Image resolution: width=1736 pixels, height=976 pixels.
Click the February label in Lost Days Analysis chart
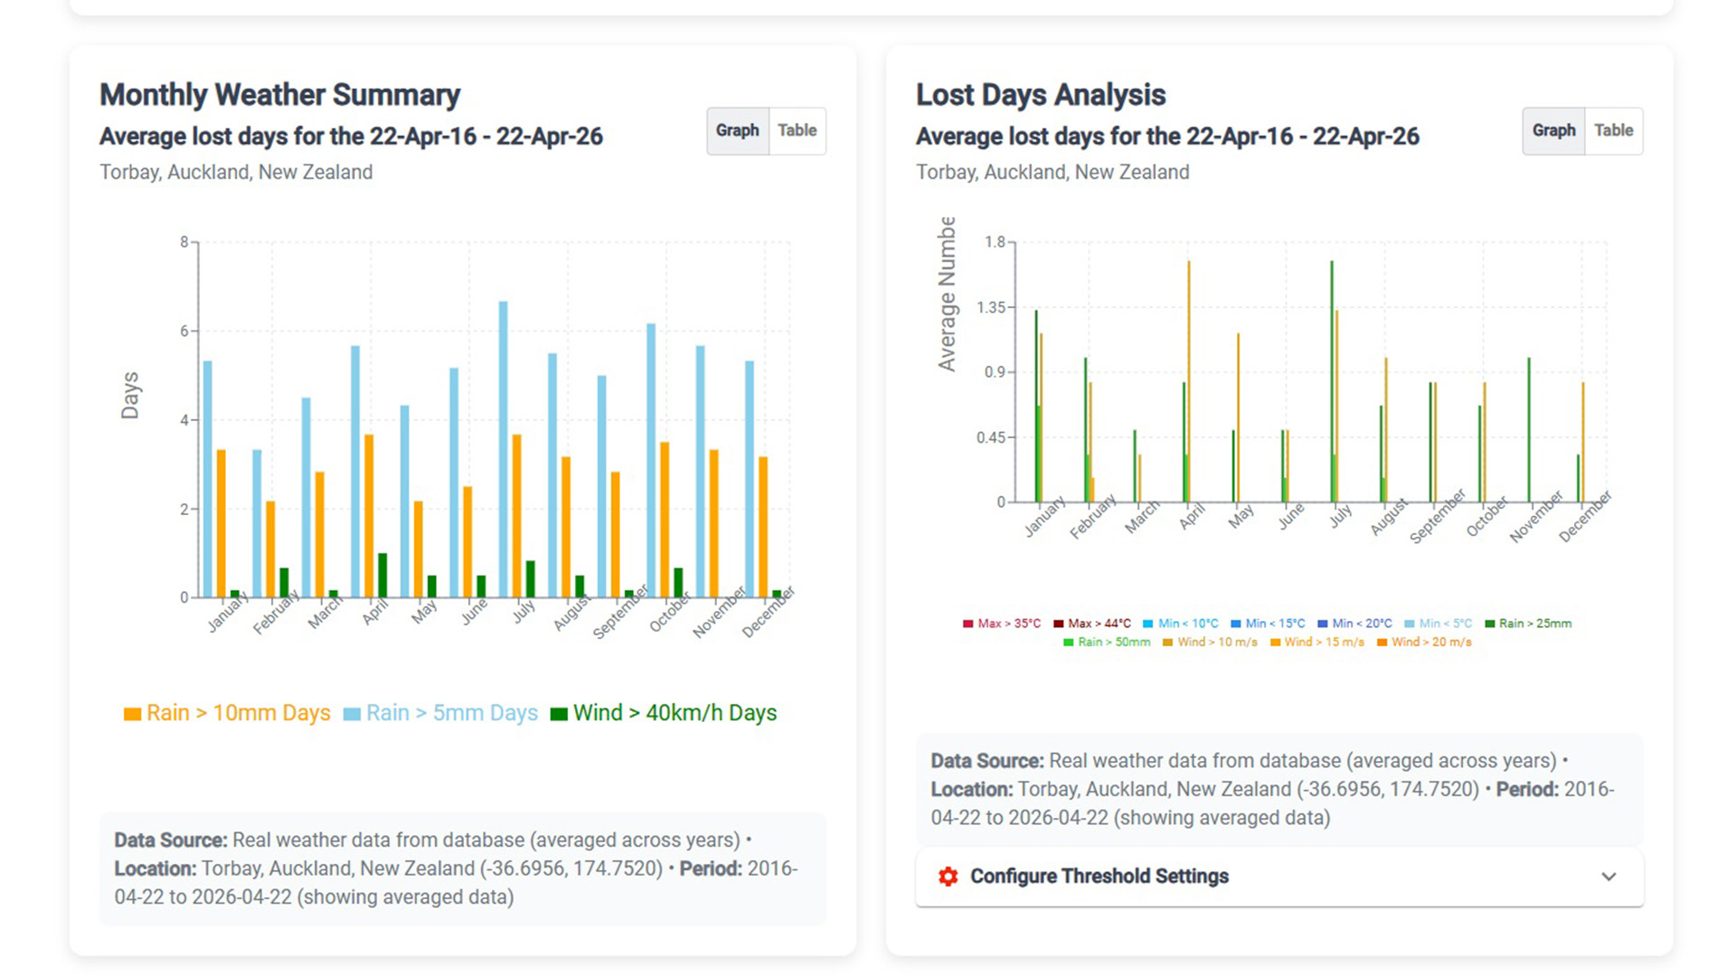(1092, 517)
